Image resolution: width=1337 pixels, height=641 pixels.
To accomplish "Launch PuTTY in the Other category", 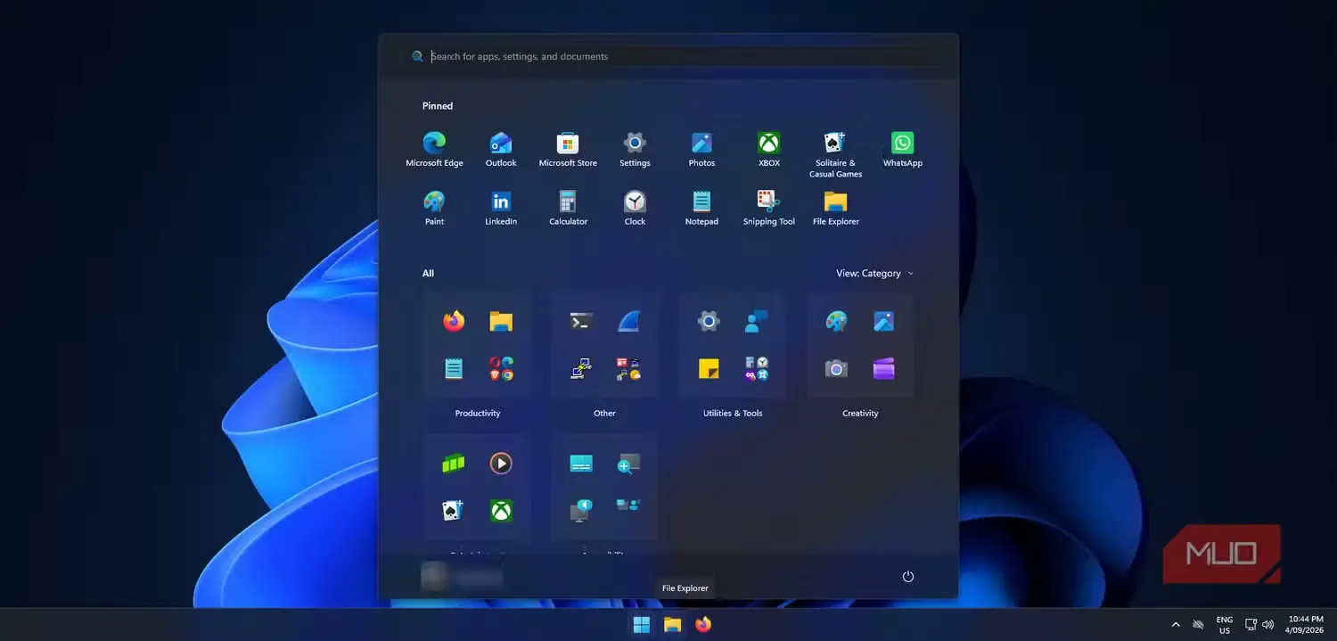I will pos(581,368).
